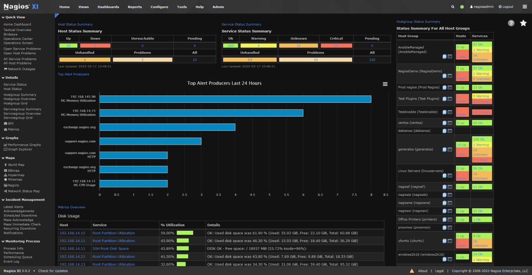Click the star favorite icon
532x275 pixels.
coord(523,23)
